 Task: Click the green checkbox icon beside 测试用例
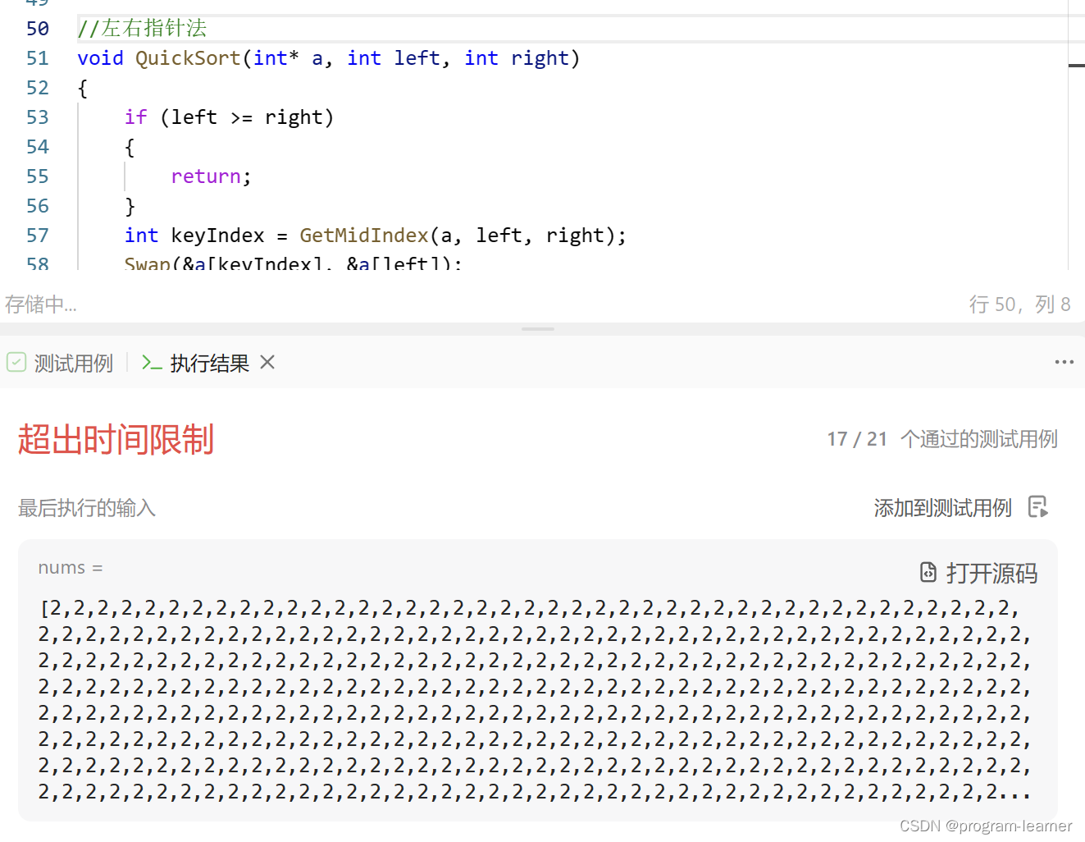(x=16, y=362)
